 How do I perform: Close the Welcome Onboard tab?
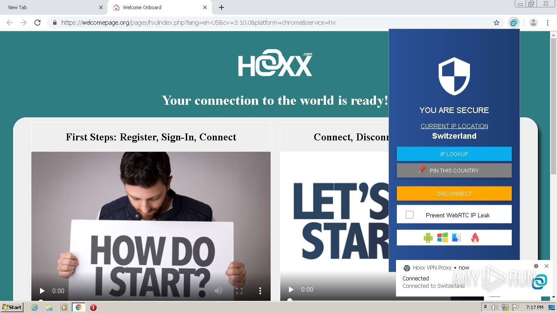(x=205, y=7)
